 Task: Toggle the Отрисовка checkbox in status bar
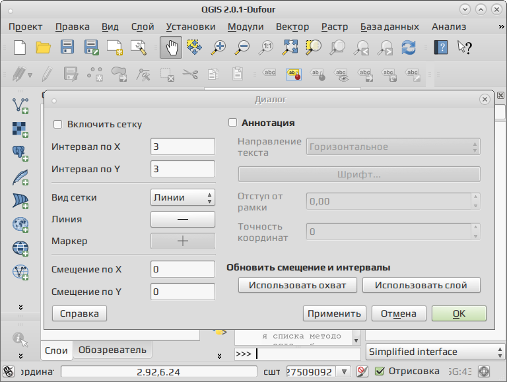[380, 371]
